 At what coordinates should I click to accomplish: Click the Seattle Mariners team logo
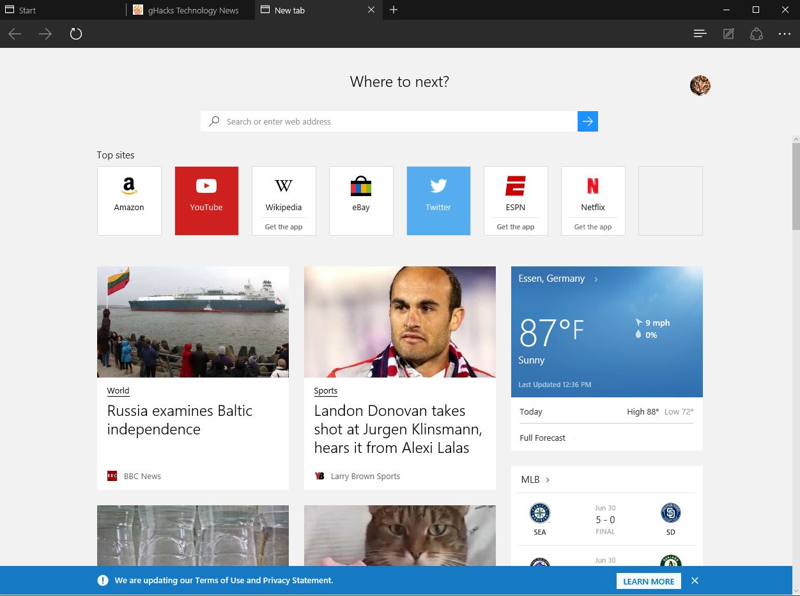540,513
